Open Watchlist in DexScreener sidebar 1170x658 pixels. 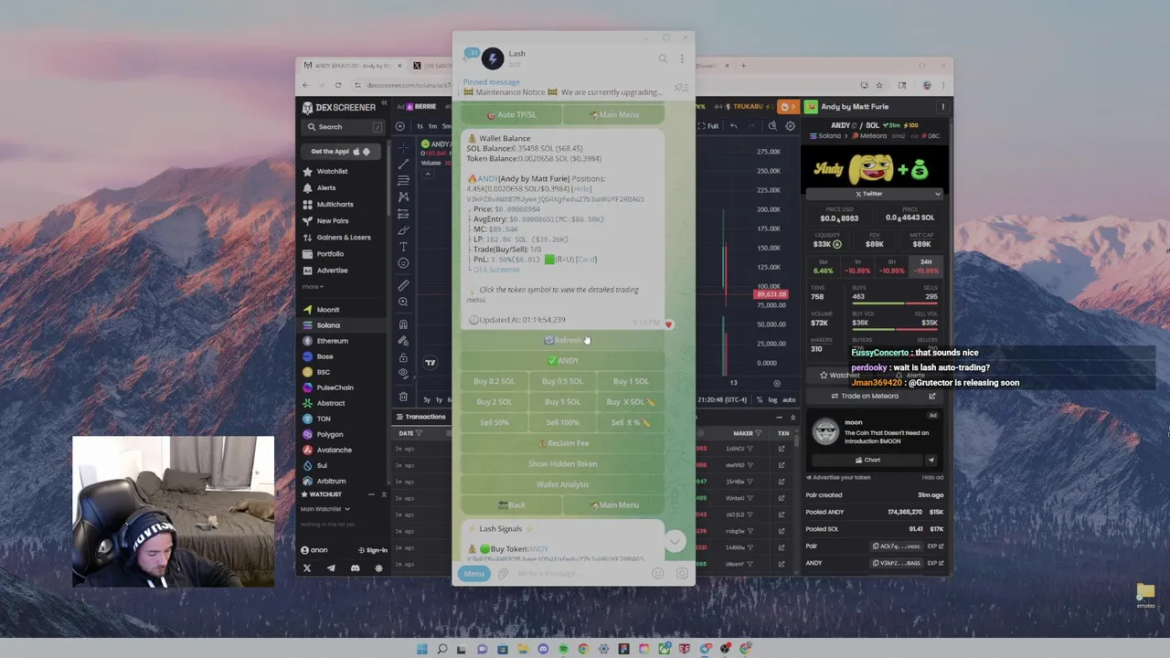point(332,171)
